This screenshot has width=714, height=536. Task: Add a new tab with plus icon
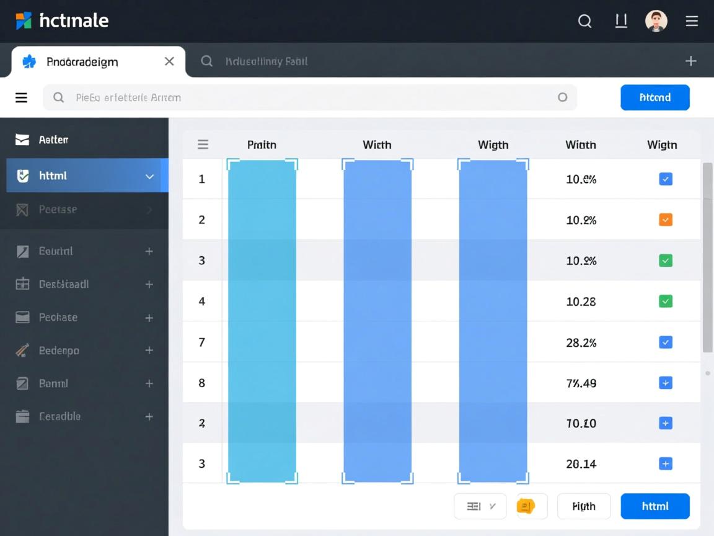coord(690,61)
